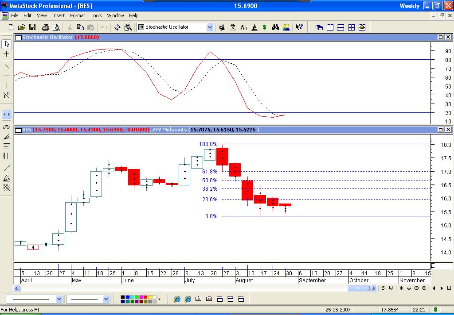Image resolution: width=454 pixels, height=315 pixels.
Task: Click horizontal scrollbar right arrow
Action: [373, 288]
